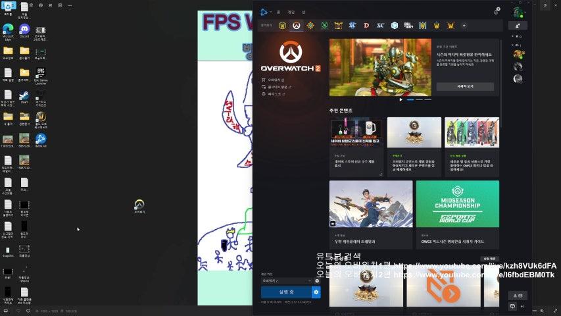Select the Call of Duty favorite icon
The width and height of the screenshot is (561, 316).
[408, 26]
